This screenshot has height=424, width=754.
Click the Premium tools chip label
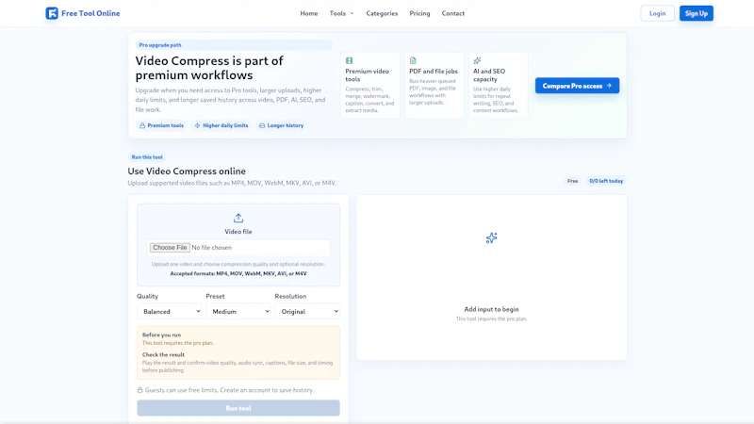point(166,125)
